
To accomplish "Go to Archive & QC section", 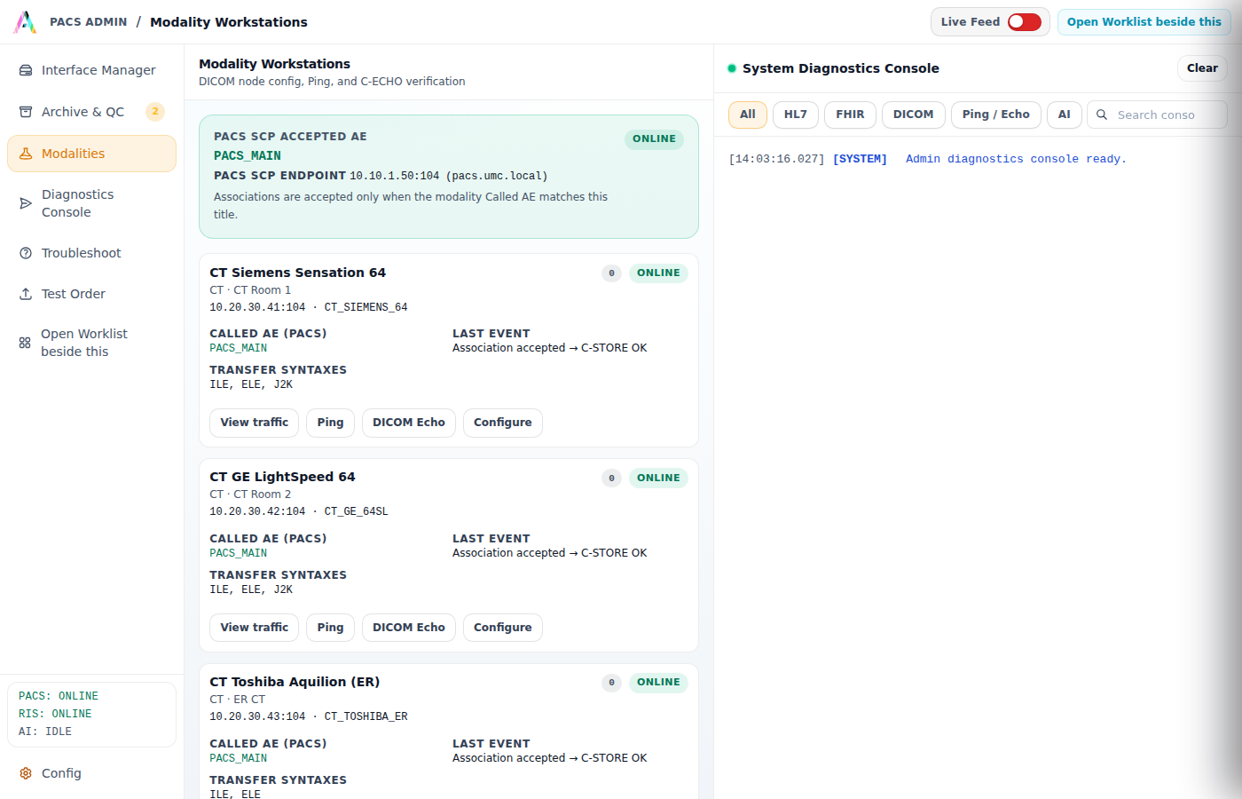I will point(91,112).
